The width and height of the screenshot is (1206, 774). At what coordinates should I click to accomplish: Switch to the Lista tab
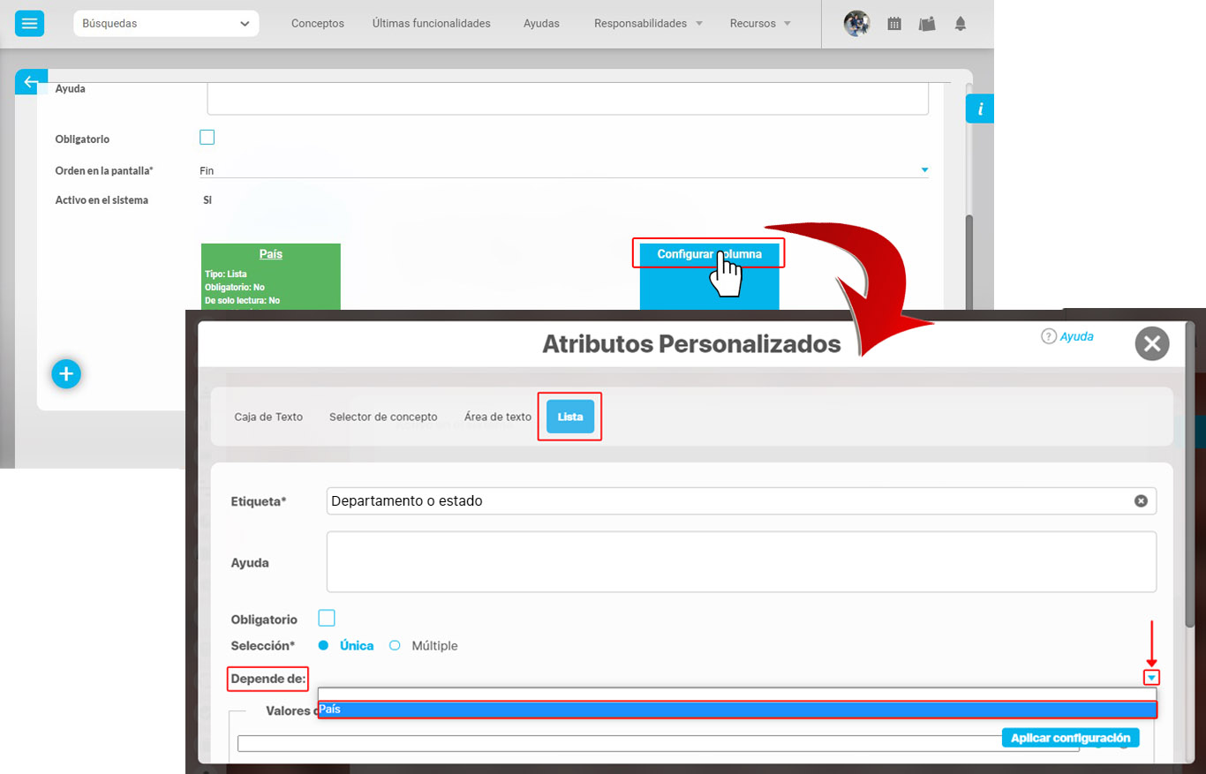coord(569,417)
